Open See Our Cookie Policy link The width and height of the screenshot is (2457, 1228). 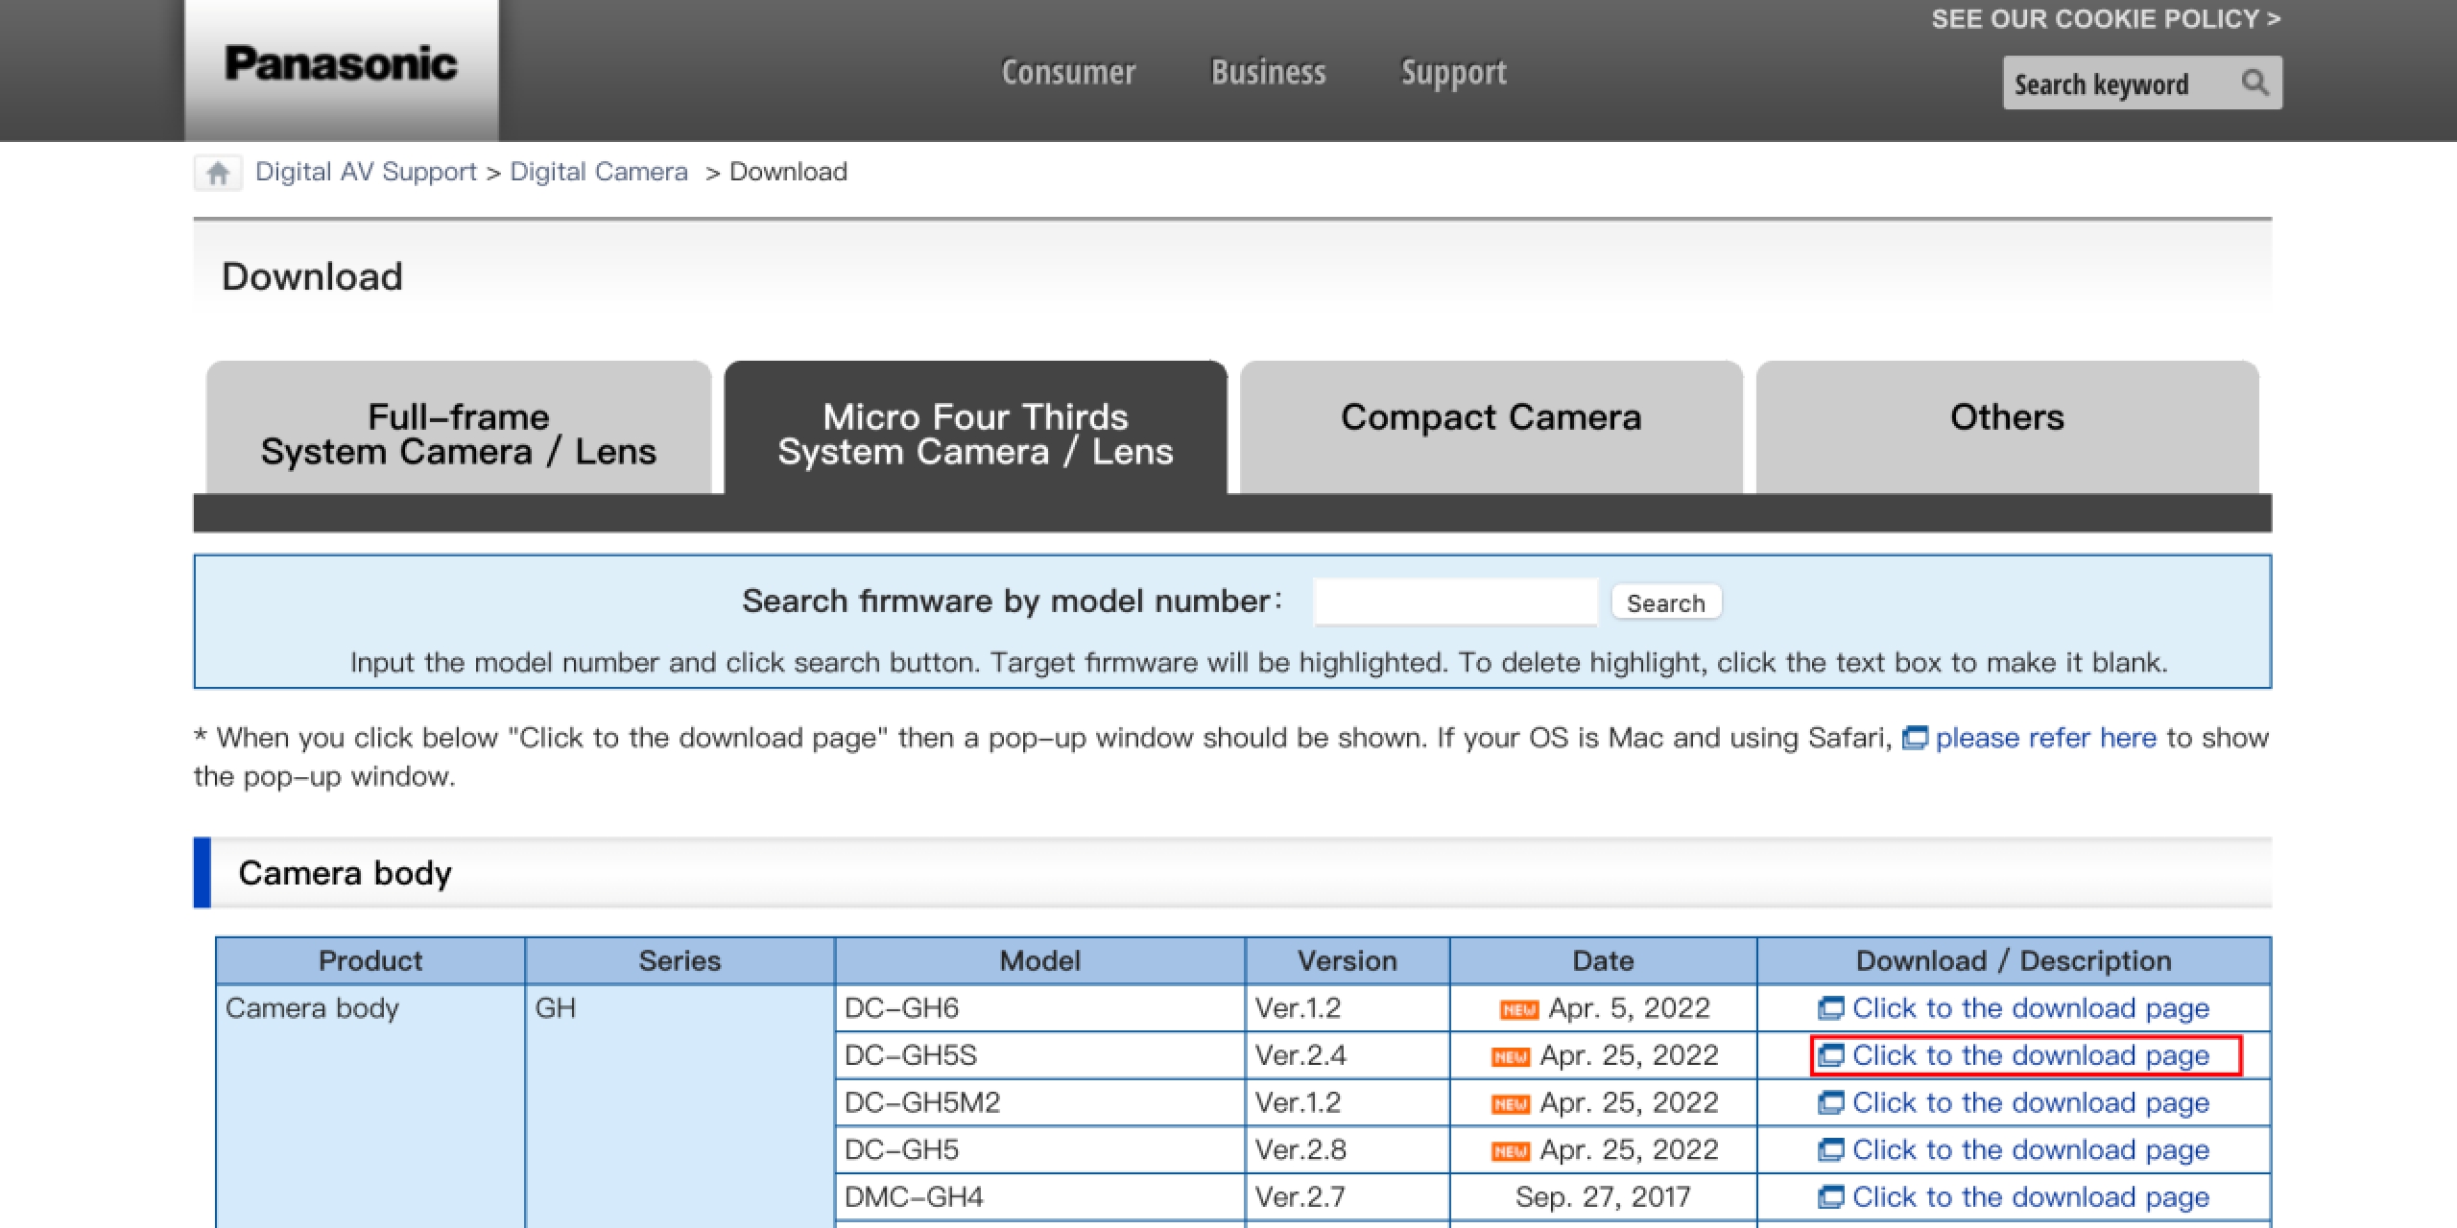pyautogui.click(x=2105, y=19)
